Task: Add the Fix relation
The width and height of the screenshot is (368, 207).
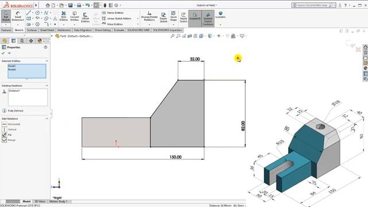Action: click(x=7, y=135)
